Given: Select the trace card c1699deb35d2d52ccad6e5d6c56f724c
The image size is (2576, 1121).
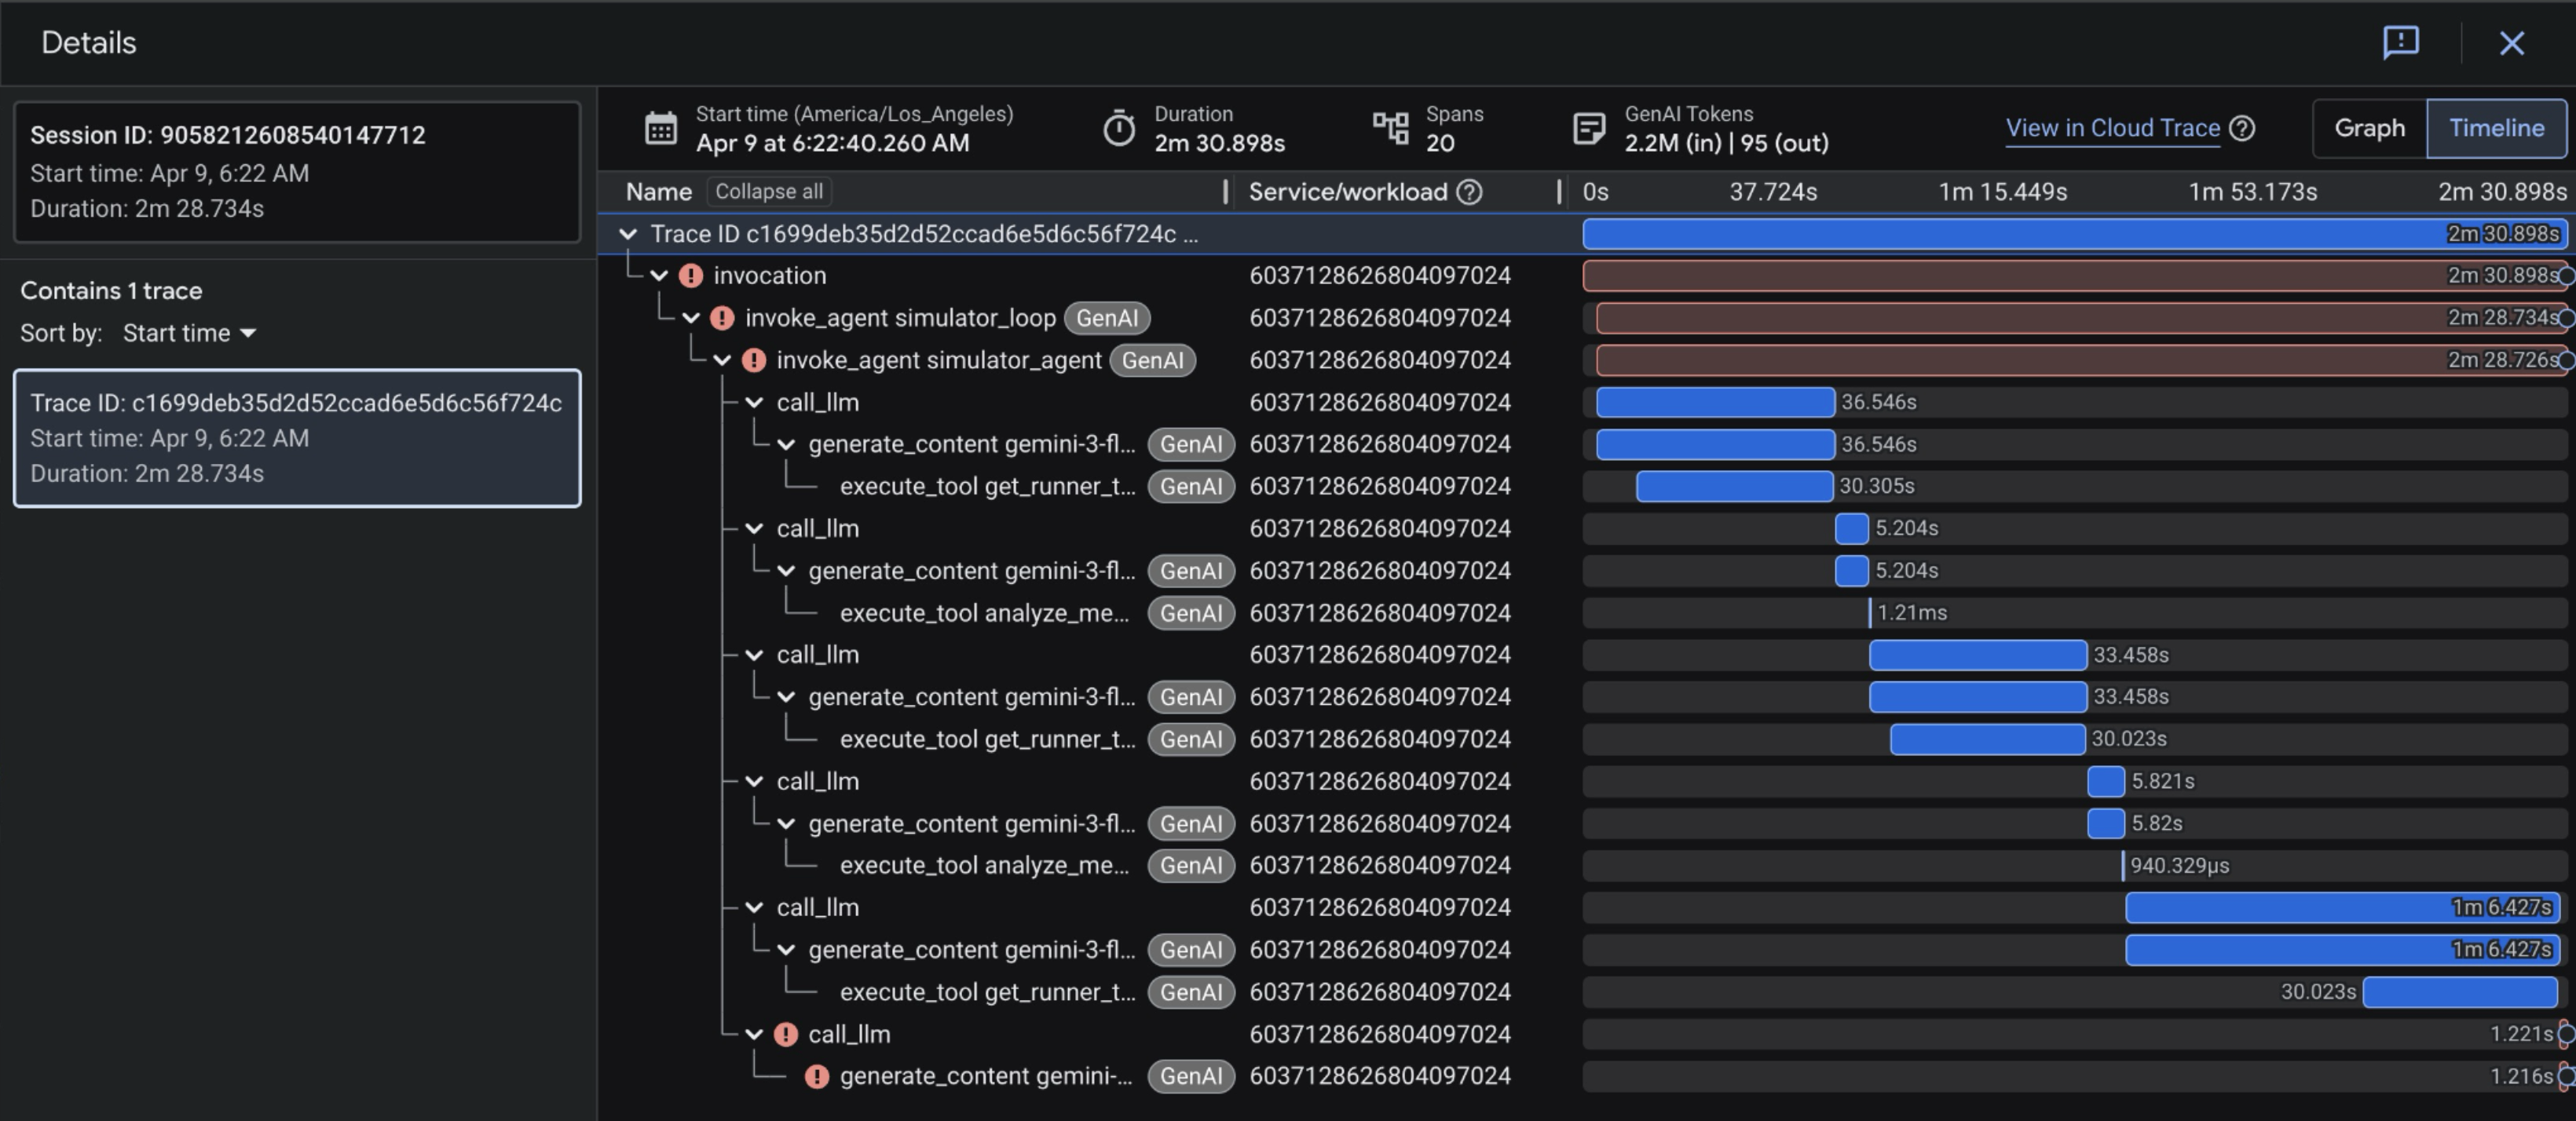Looking at the screenshot, I should 296,439.
